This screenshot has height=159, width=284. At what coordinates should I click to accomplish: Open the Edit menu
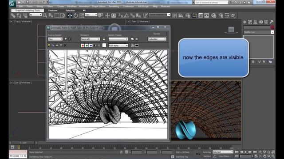(x=21, y=7)
